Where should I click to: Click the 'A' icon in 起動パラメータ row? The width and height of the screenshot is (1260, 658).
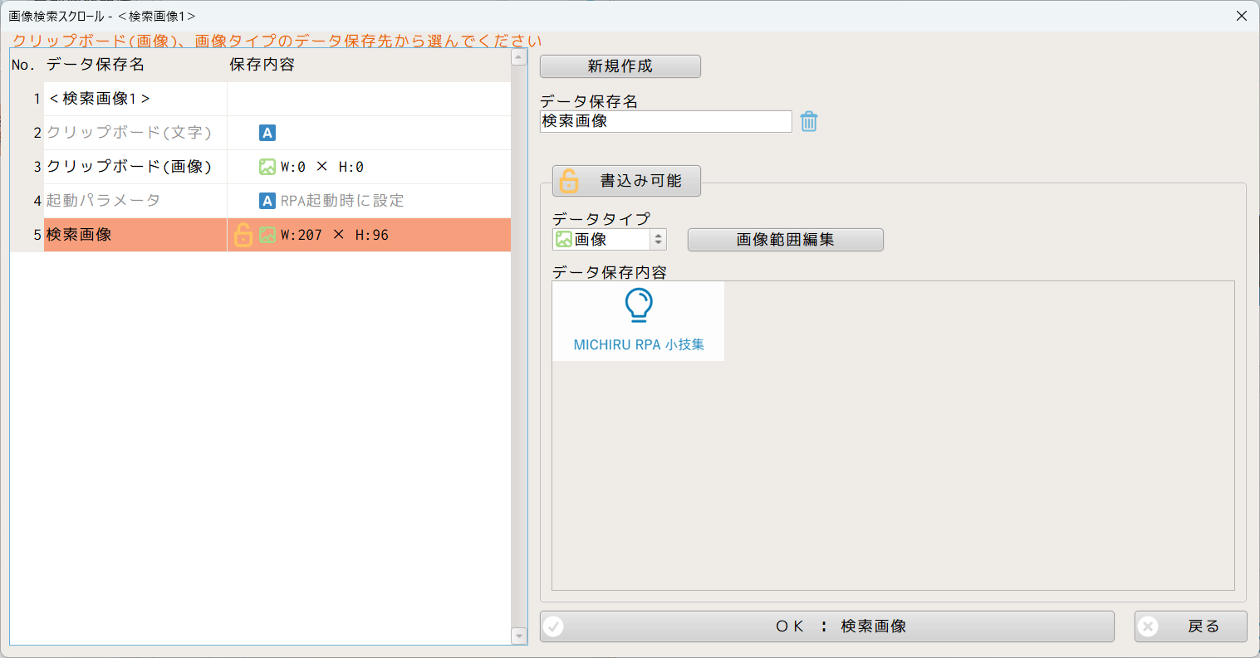point(267,201)
